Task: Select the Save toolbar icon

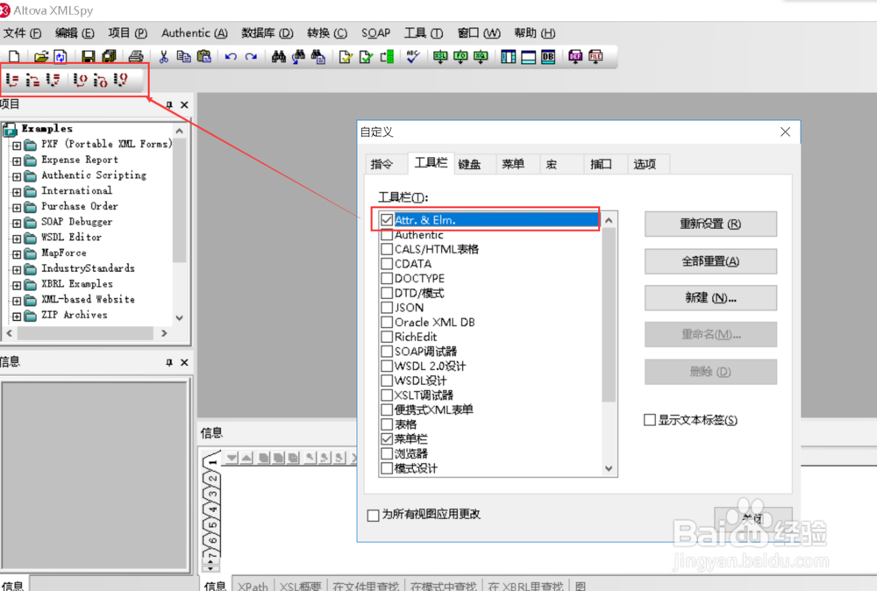Action: click(x=88, y=56)
